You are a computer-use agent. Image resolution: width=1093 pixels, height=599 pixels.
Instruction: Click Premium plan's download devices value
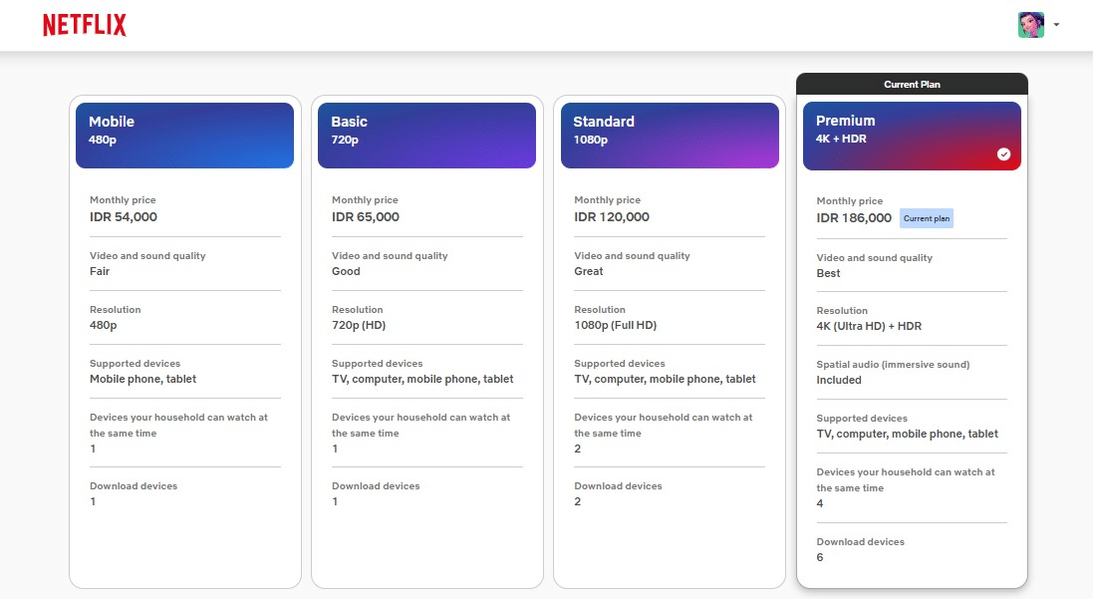click(820, 557)
